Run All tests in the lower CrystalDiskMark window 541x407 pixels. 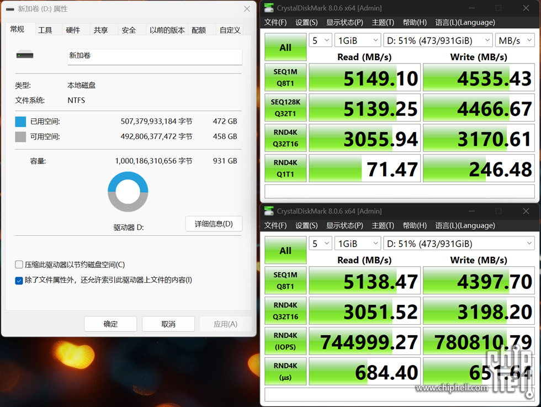tap(285, 250)
